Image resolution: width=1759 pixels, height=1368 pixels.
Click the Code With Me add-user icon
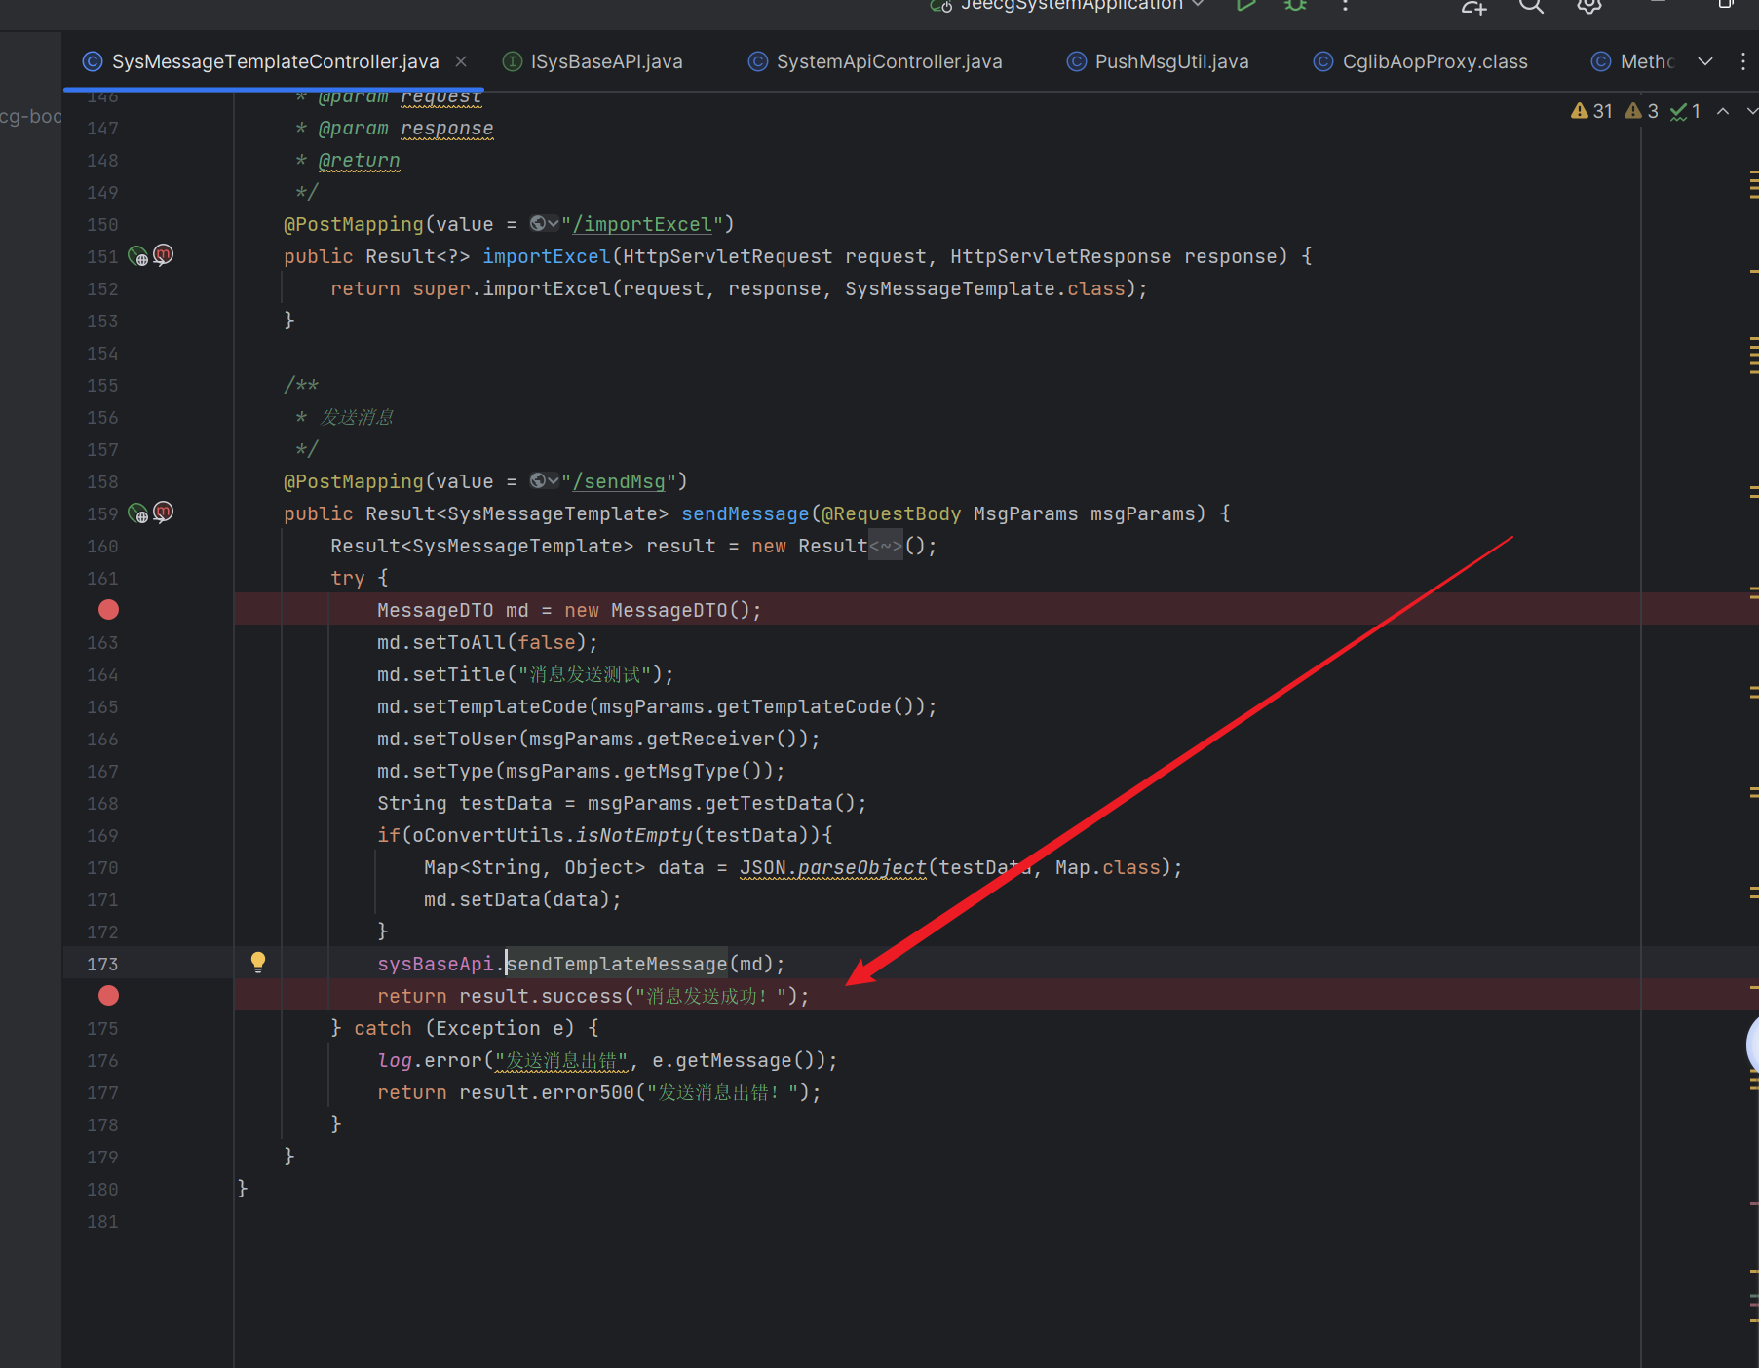pos(1472,7)
